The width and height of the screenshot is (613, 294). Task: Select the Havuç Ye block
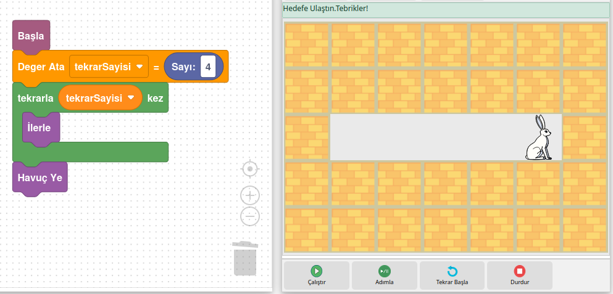pos(40,178)
